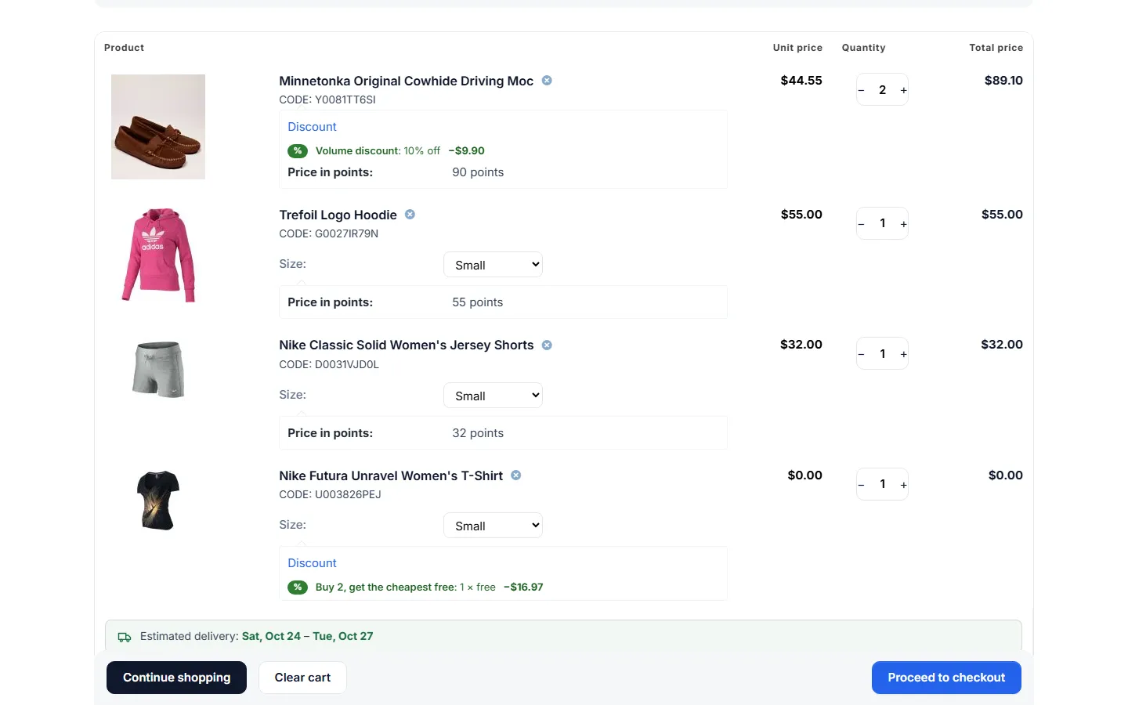Click the 90 points price value
Image resolution: width=1128 pixels, height=705 pixels.
(x=478, y=172)
